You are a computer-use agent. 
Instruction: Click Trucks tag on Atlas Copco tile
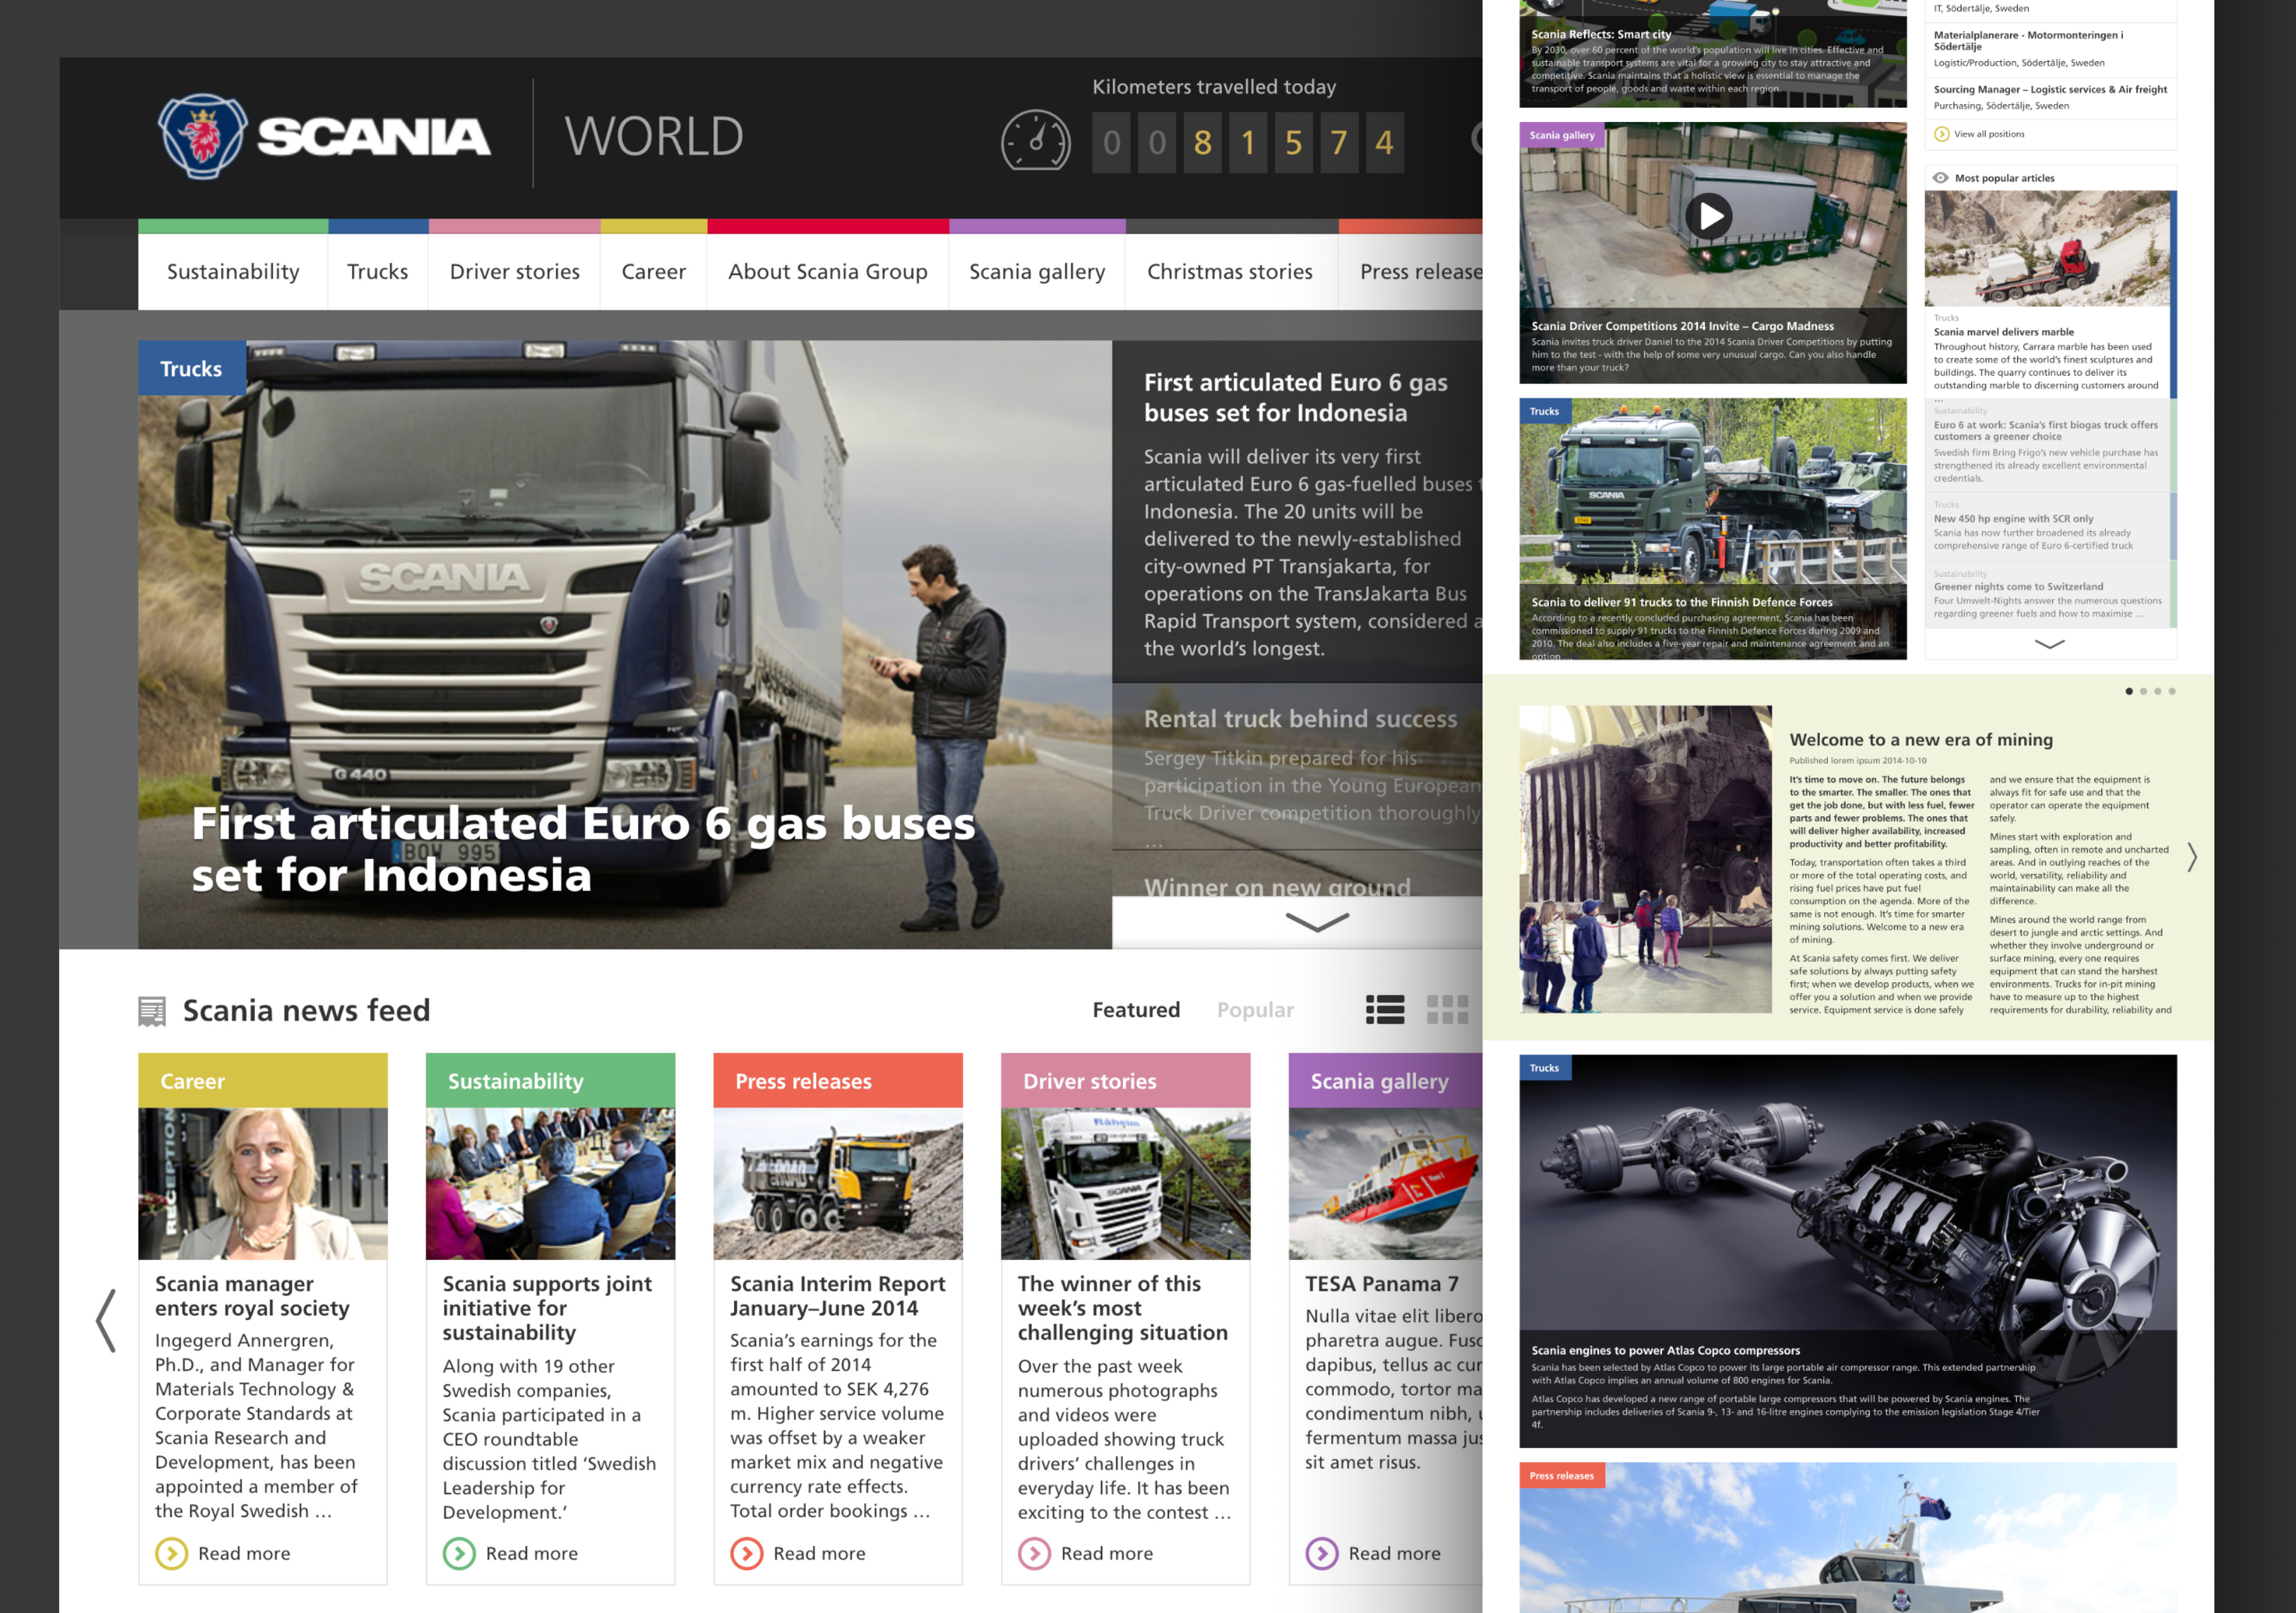(x=1544, y=1068)
